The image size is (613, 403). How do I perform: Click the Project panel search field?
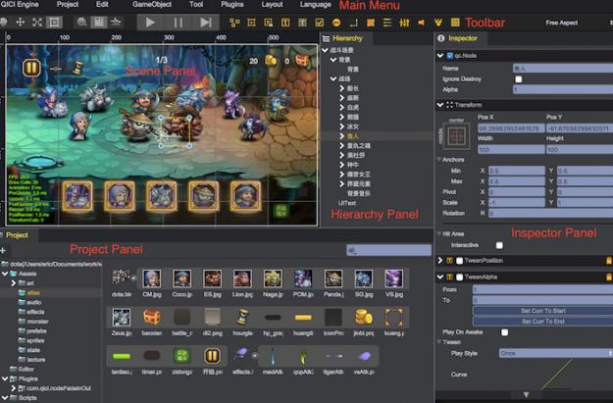389,250
